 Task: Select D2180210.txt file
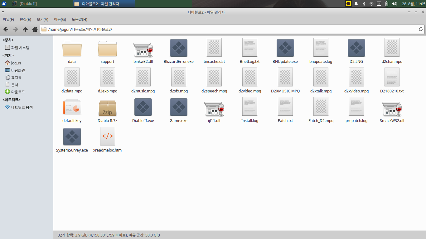point(392,77)
